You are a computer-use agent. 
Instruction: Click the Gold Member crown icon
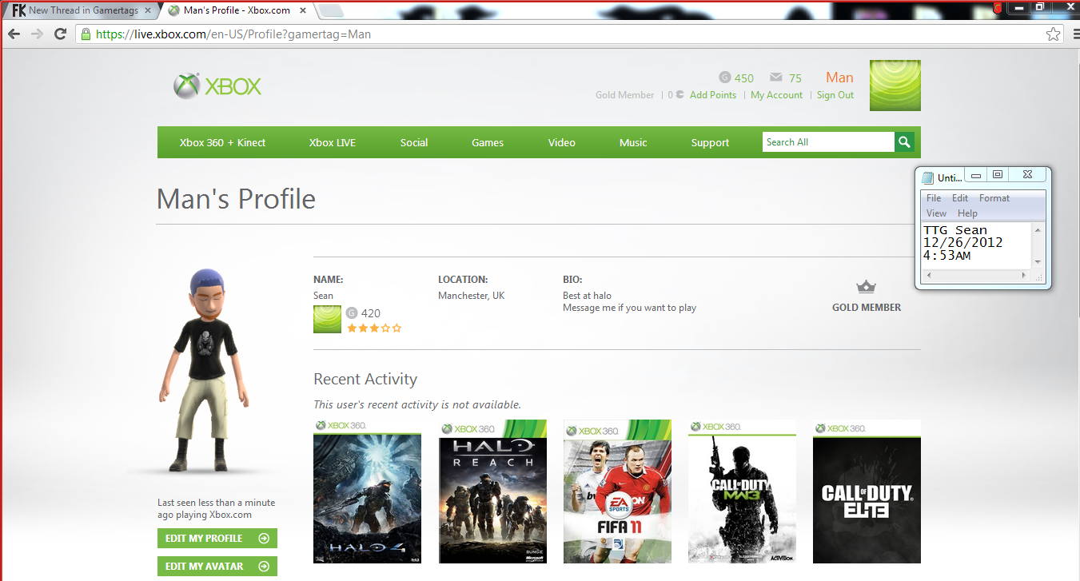point(866,287)
